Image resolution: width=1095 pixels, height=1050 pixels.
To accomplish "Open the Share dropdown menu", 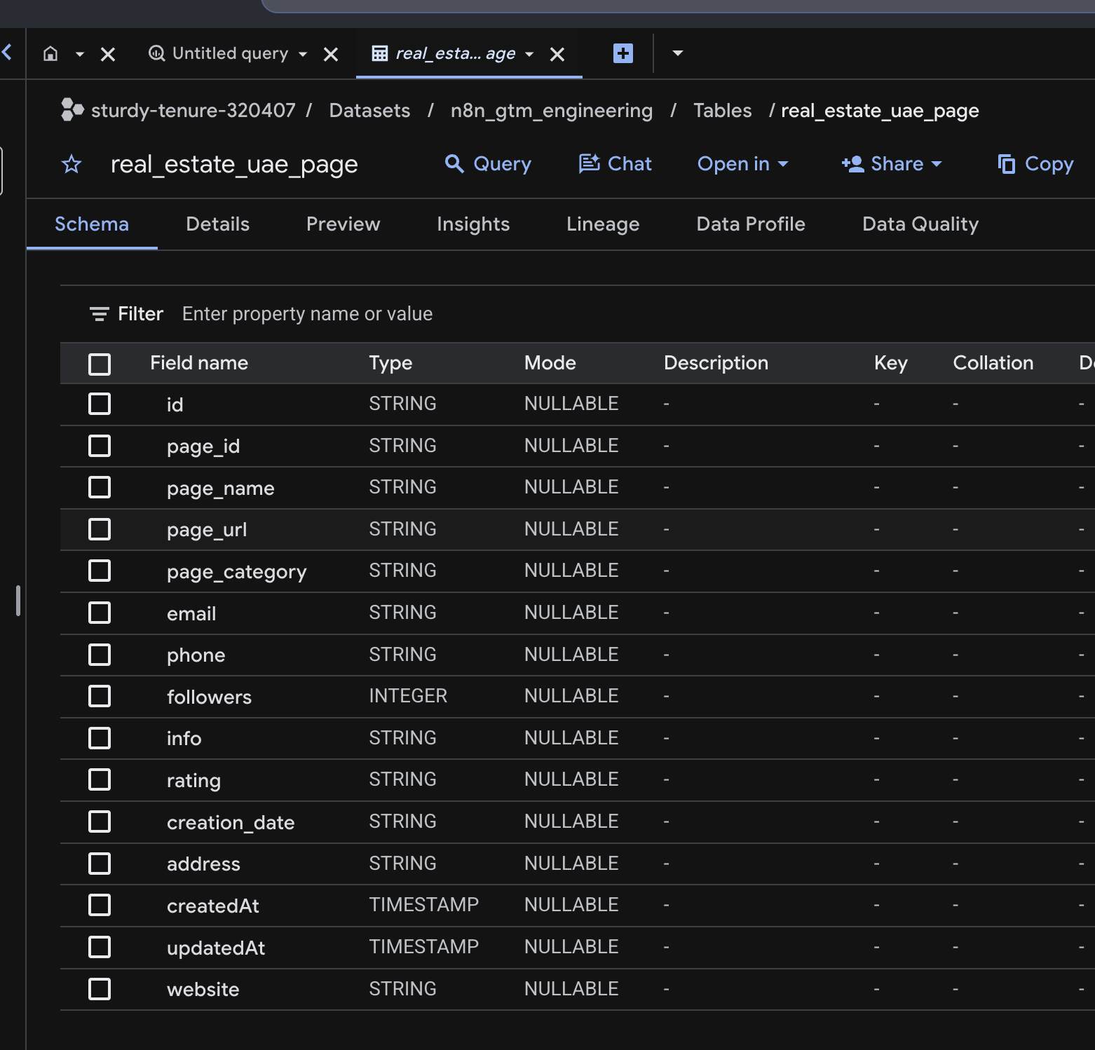I will 891,163.
